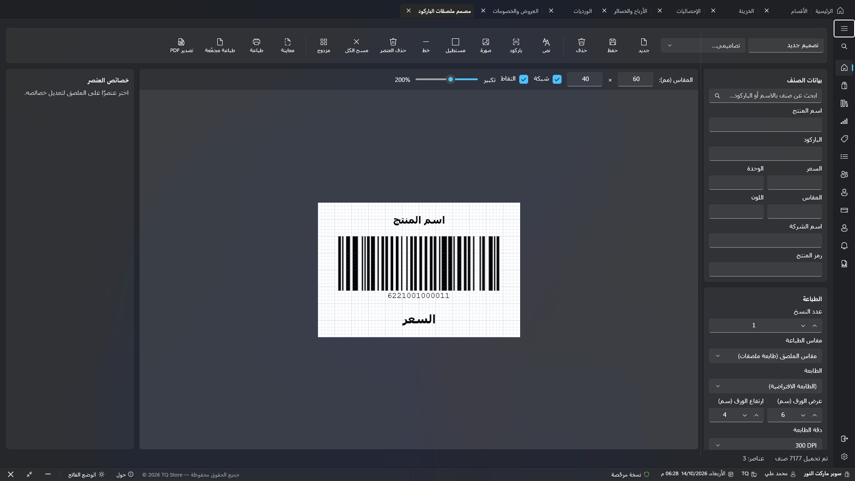The width and height of the screenshot is (855, 481).
Task: Click طباعة مجمّعة batch print icon
Action: point(220,45)
